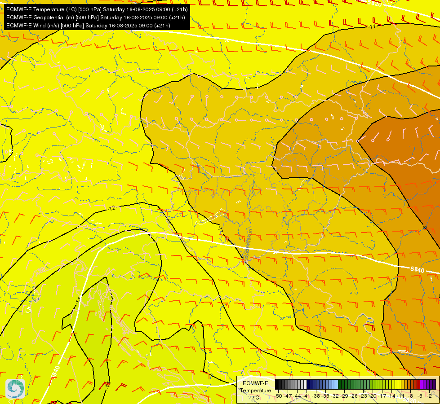Click the -35 tick label in the legend
Image resolution: width=440 pixels, height=404 pixels.
coord(325,396)
